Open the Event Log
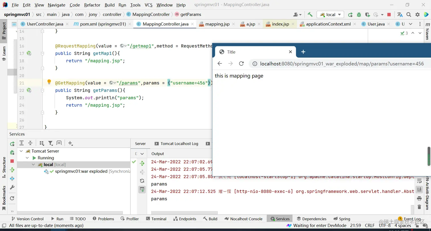The image size is (431, 231). click(410, 219)
